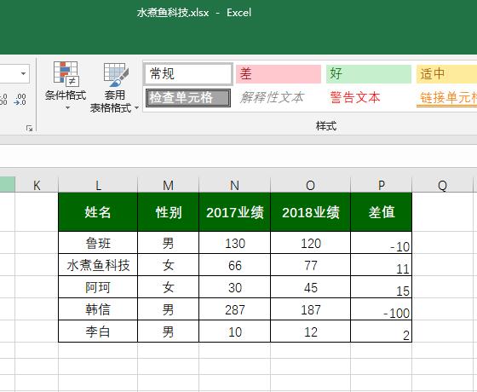Select the 差值 cell showing 15
Image resolution: width=477 pixels, height=392 pixels.
pyautogui.click(x=382, y=287)
